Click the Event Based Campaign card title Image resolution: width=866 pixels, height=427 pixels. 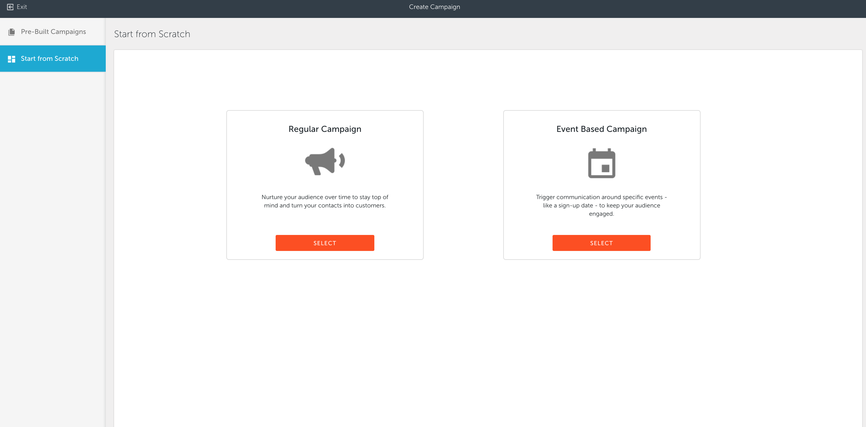click(602, 129)
